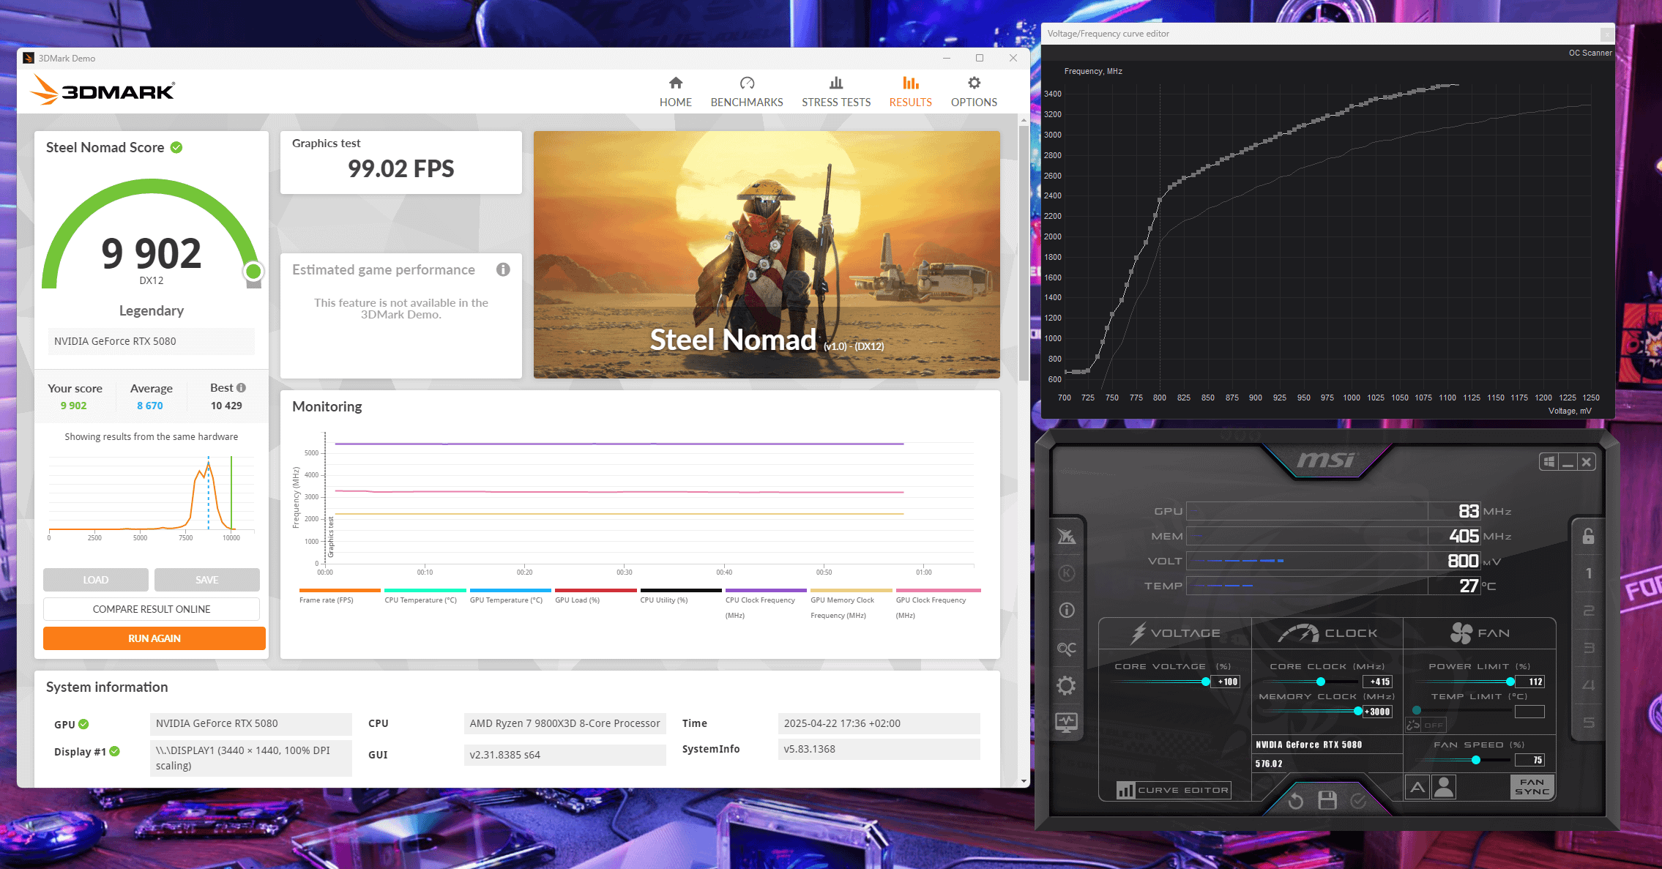The width and height of the screenshot is (1662, 869).
Task: Click the Core Voltage value field
Action: (x=1226, y=682)
